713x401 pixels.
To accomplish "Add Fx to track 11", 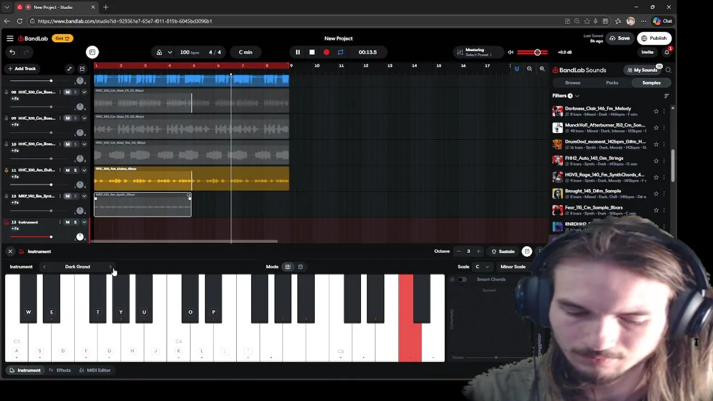I will [15, 177].
